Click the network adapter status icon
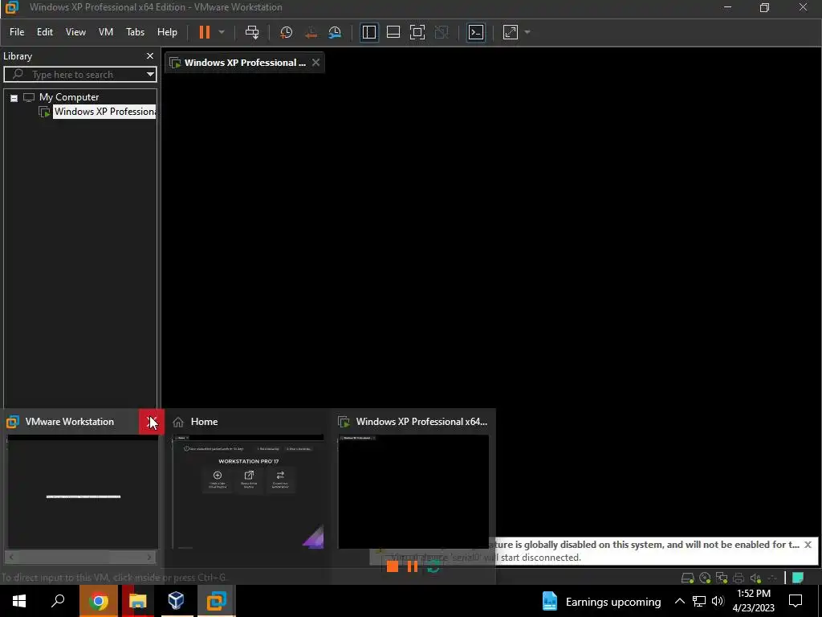The image size is (822, 617). [x=722, y=578]
